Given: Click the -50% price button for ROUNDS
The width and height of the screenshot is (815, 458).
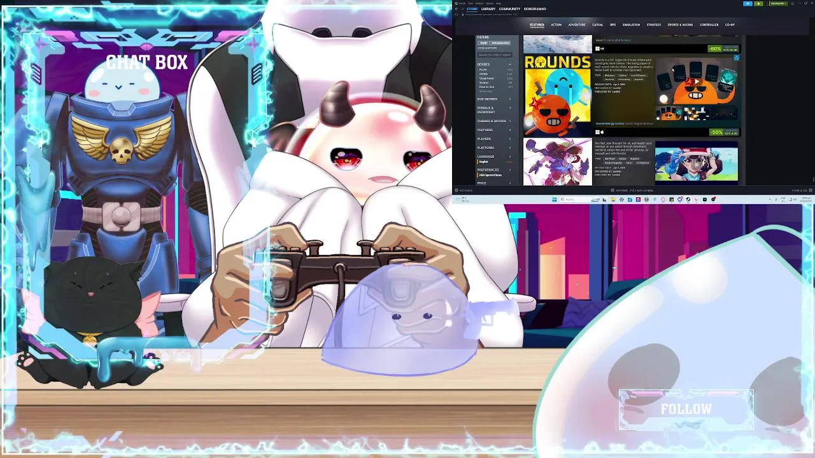Looking at the screenshot, I should pos(724,132).
